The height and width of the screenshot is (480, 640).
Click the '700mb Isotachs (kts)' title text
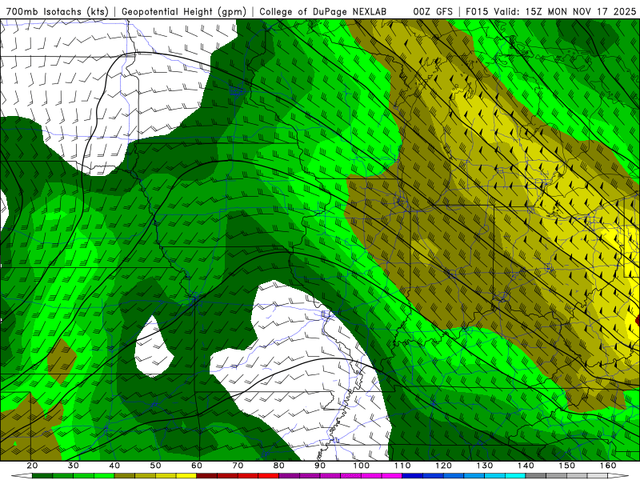pyautogui.click(x=58, y=12)
